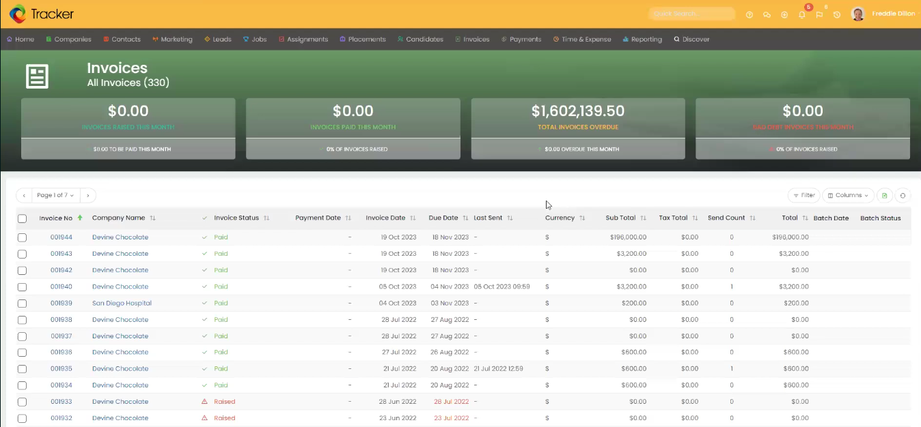
Task: Go to previous page arrow
Action: click(24, 195)
